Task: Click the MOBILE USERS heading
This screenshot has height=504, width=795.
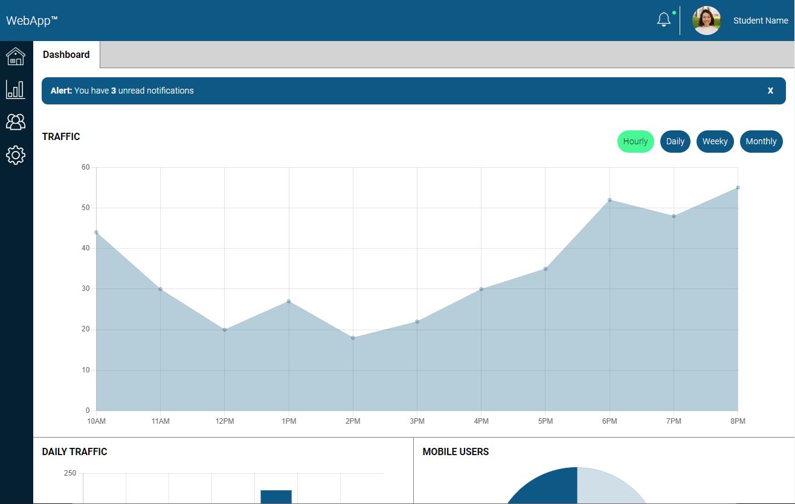Action: click(456, 451)
